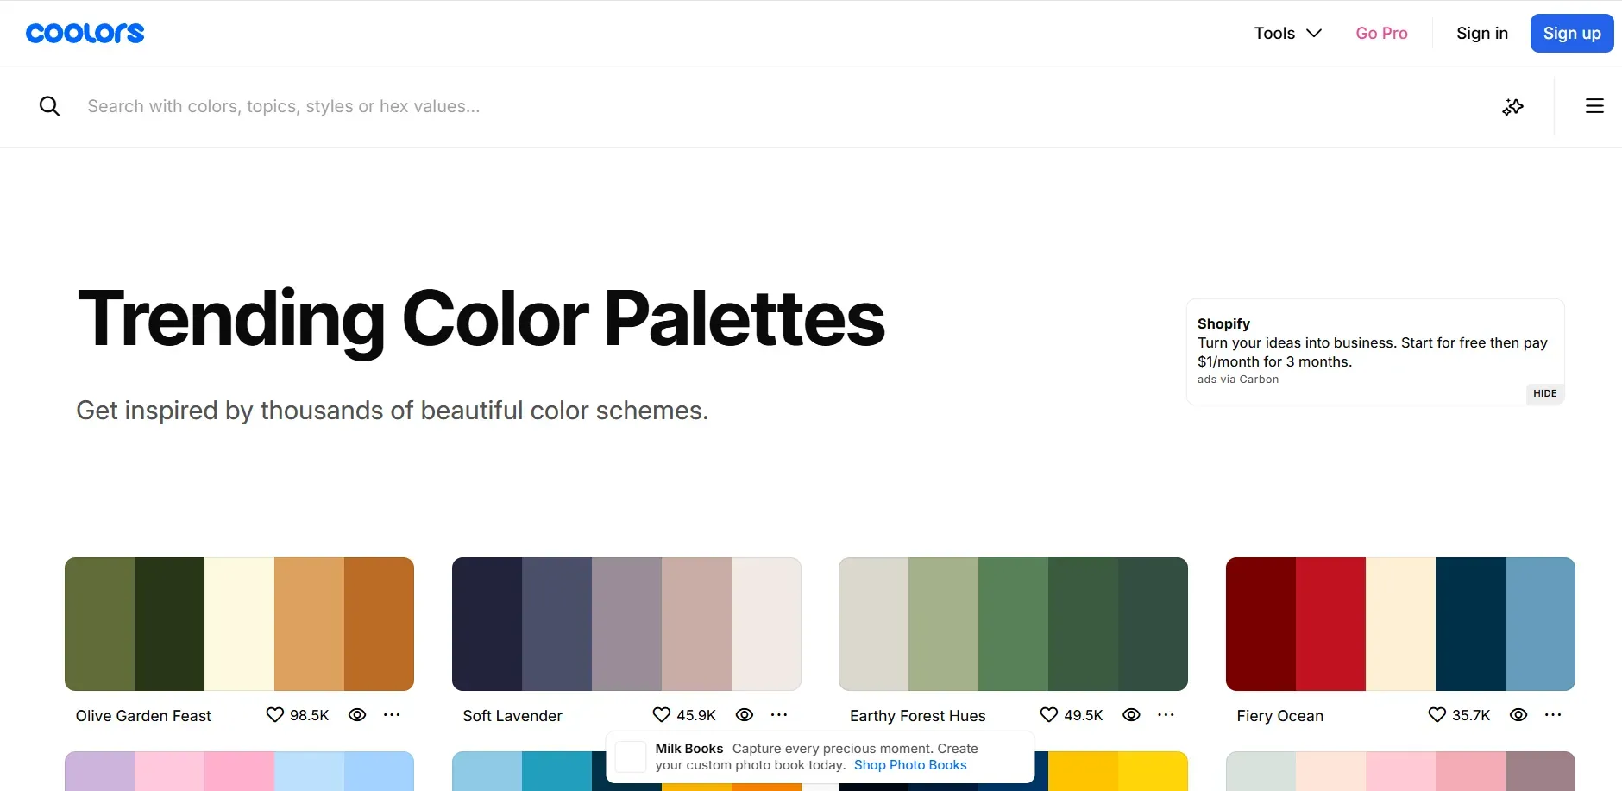1622x791 pixels.
Task: Toggle quick view eye on Fiery Ocean
Action: [x=1518, y=714]
